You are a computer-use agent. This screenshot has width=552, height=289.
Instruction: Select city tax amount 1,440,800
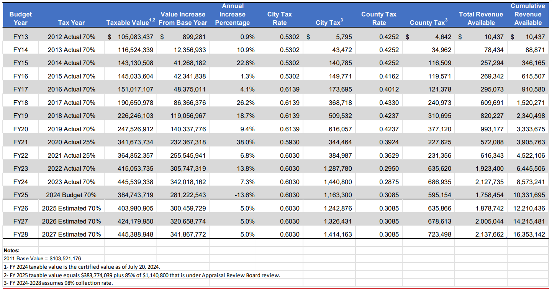(337, 182)
